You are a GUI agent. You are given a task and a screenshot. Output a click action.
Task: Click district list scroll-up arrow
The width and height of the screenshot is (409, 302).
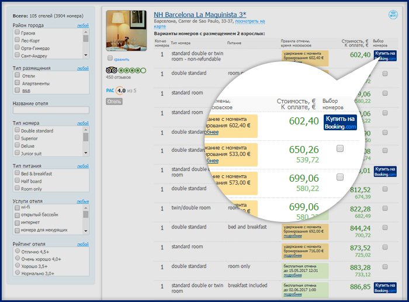click(85, 32)
